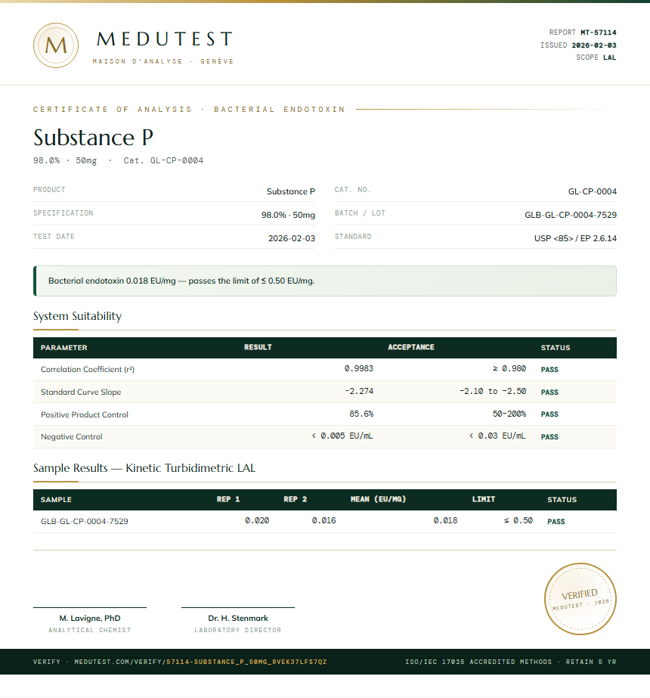Click acceptance value < 0.03 EU/mL

[x=497, y=436]
